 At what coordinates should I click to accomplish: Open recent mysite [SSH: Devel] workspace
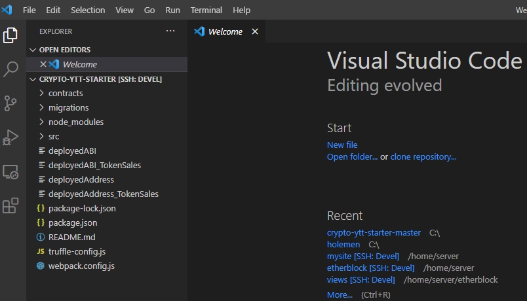pos(363,256)
